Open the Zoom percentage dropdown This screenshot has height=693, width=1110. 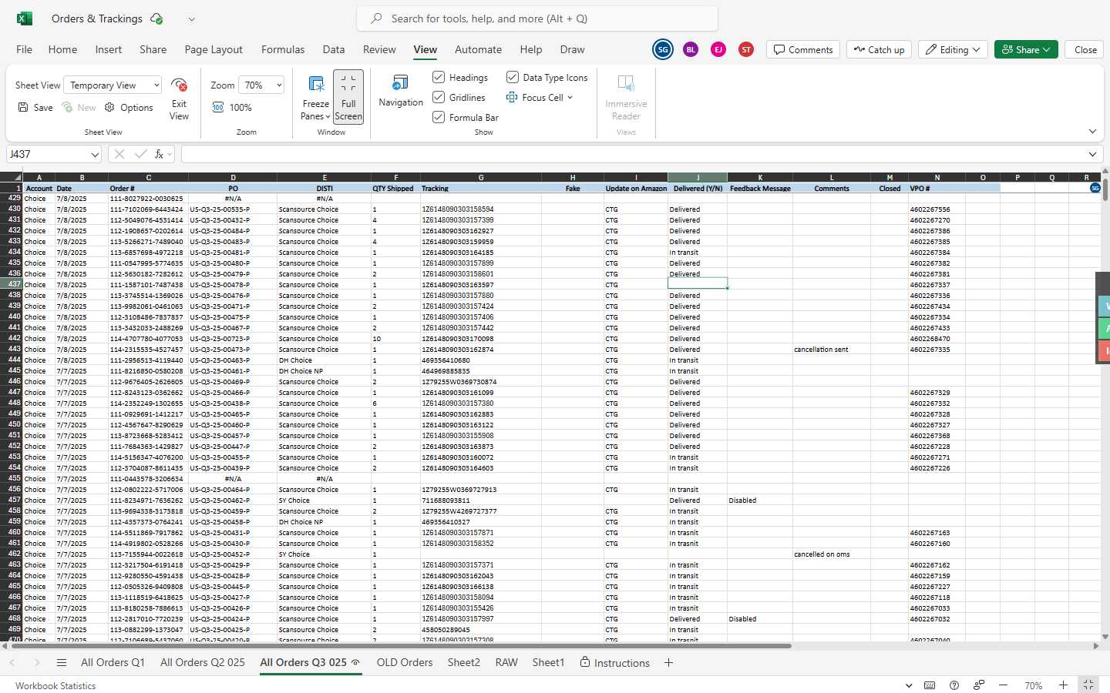[x=261, y=85]
